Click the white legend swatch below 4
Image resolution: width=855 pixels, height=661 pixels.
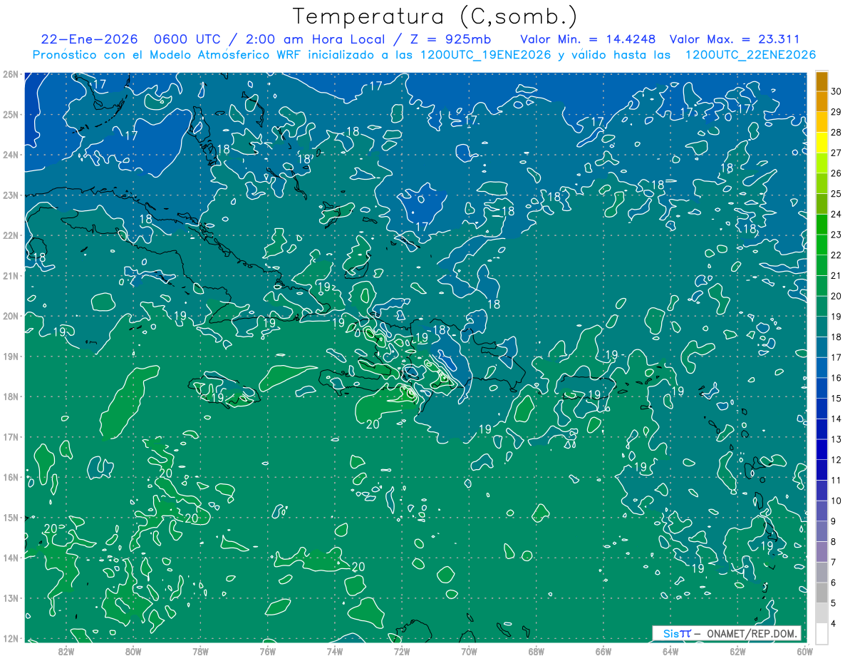(x=822, y=633)
